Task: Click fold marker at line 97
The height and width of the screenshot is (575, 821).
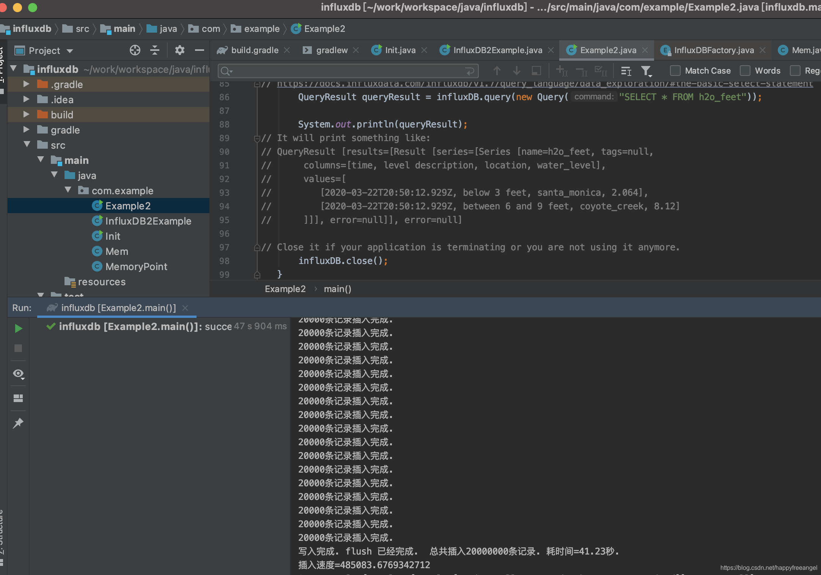Action: (257, 248)
